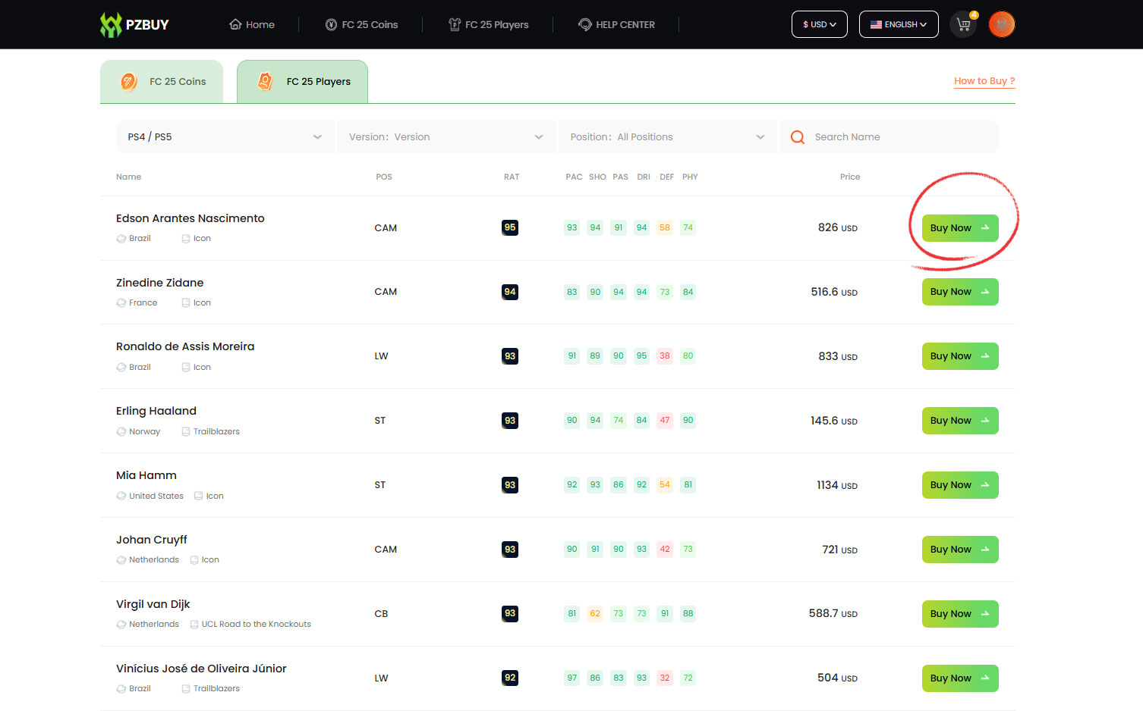Buy Now for Vinícius José de Oliveira Júnior
This screenshot has width=1143, height=711.
[x=960, y=678]
